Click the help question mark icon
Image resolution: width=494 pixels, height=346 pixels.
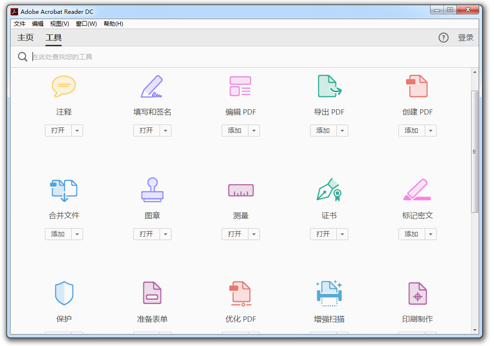(443, 38)
